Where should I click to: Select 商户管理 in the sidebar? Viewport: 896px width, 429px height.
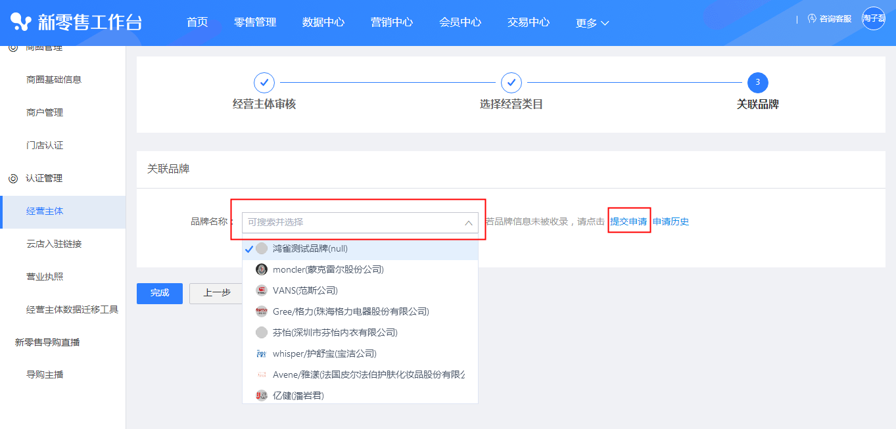pos(45,112)
